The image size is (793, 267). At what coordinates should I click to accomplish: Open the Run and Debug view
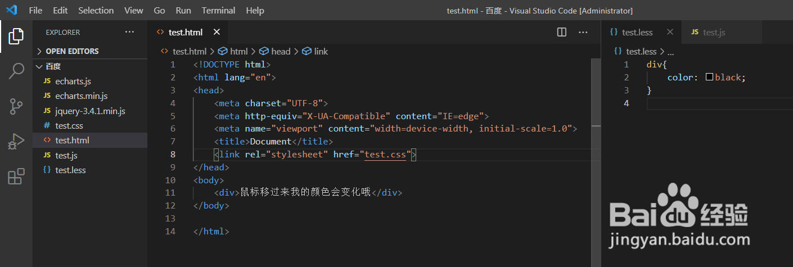tap(16, 142)
